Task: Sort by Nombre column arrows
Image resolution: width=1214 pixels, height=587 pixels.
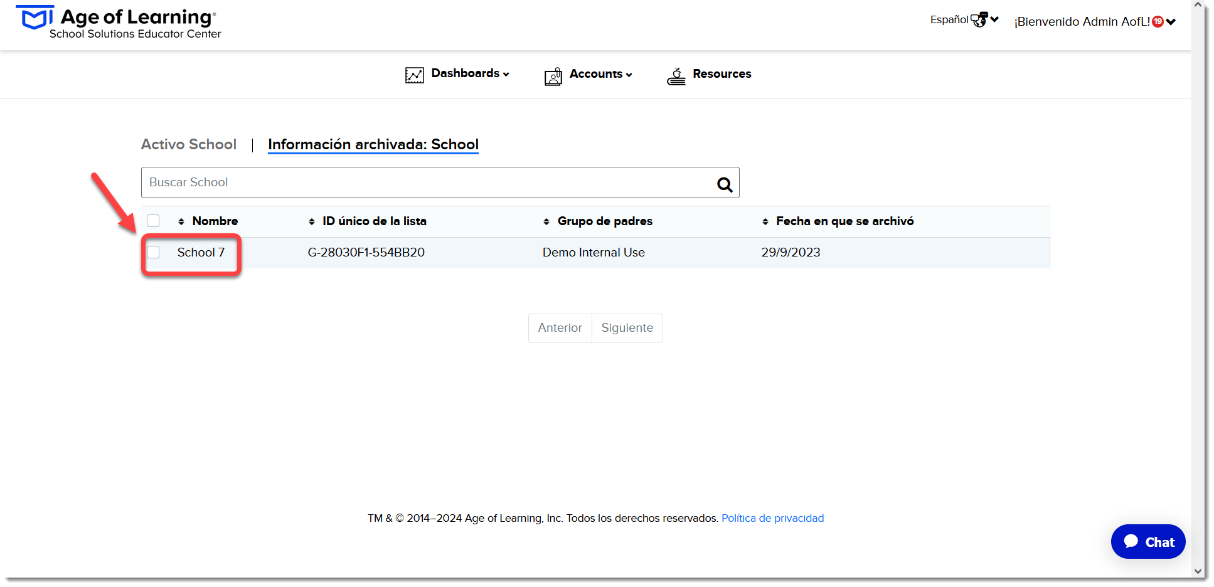Action: pos(181,221)
